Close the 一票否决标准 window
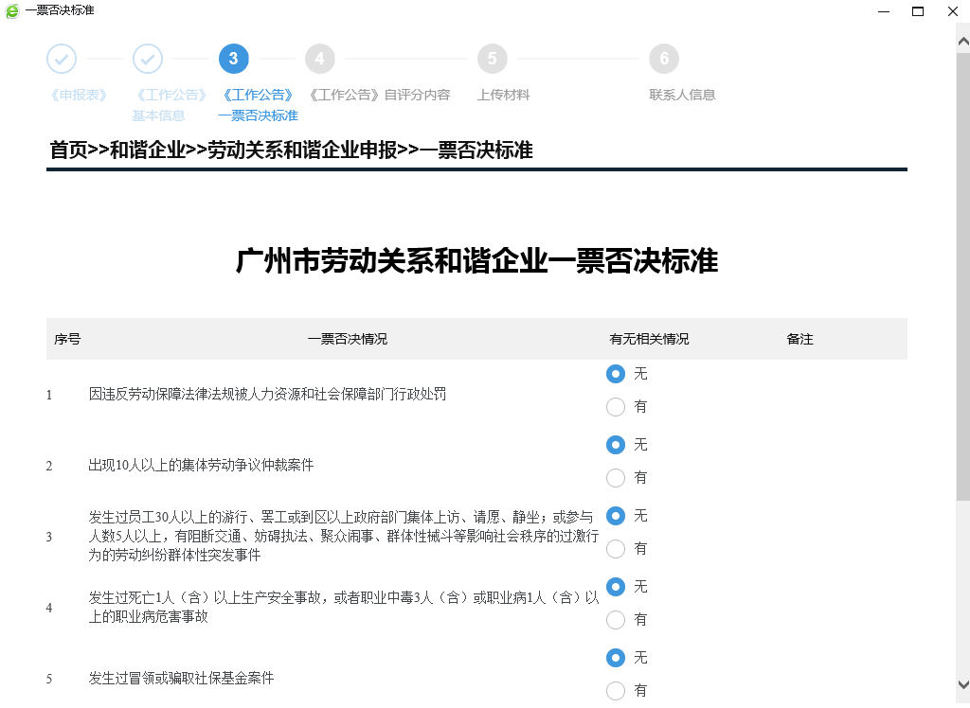This screenshot has width=970, height=708. (953, 11)
